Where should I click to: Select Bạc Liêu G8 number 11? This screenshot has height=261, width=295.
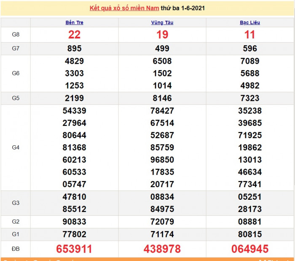[250, 35]
